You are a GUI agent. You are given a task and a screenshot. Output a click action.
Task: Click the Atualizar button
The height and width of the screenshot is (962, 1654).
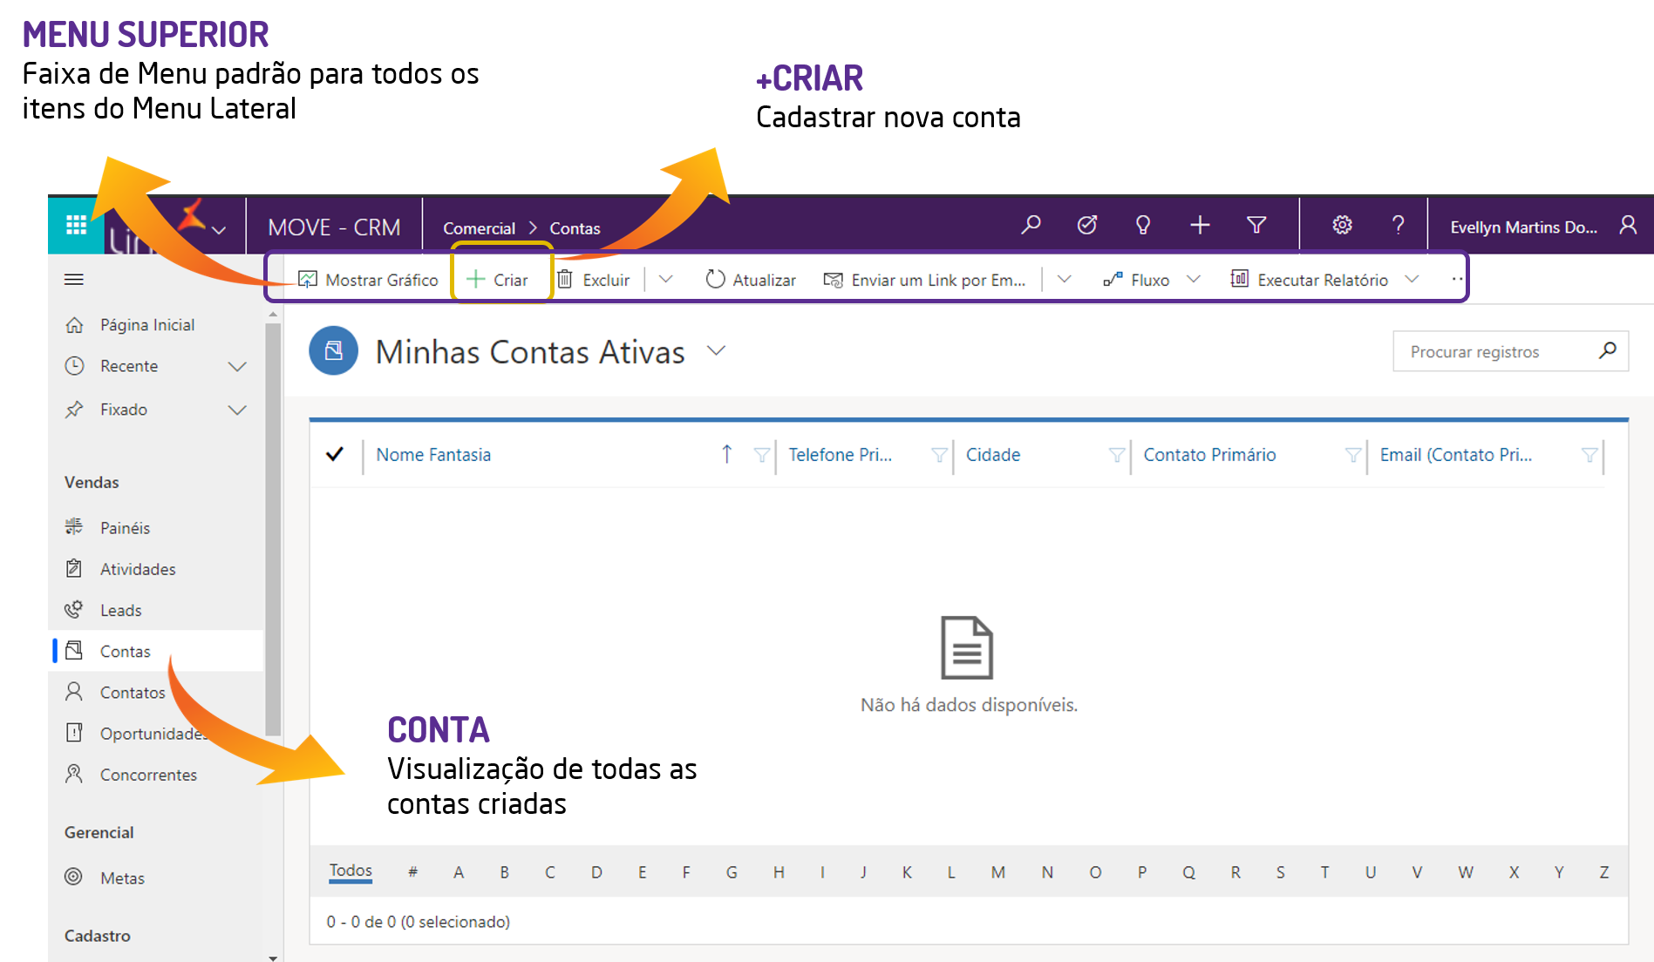click(751, 280)
